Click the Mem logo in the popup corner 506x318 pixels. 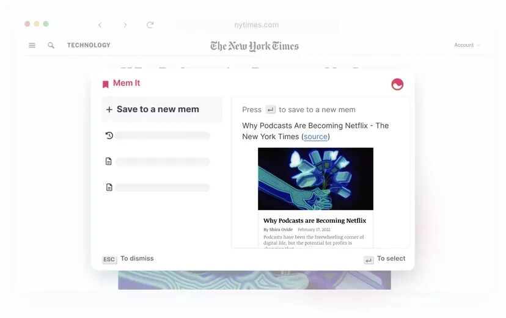coord(397,84)
